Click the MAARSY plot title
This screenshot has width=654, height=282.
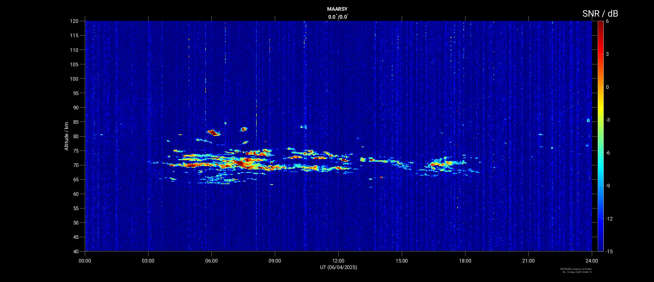click(x=337, y=9)
